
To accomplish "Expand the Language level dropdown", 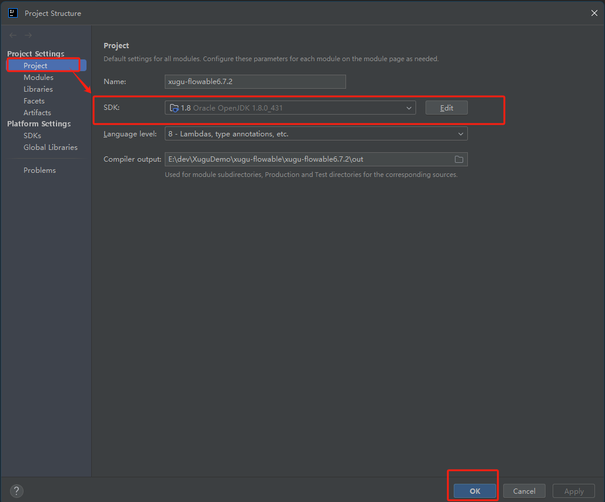I will click(x=460, y=134).
